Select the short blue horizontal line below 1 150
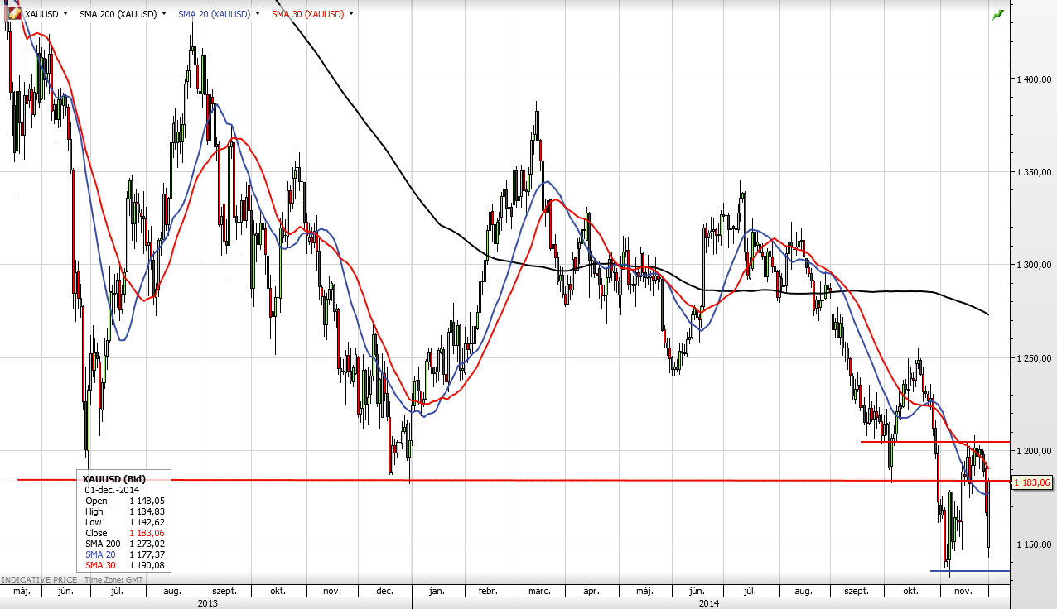The height and width of the screenshot is (609, 1057). 969,570
